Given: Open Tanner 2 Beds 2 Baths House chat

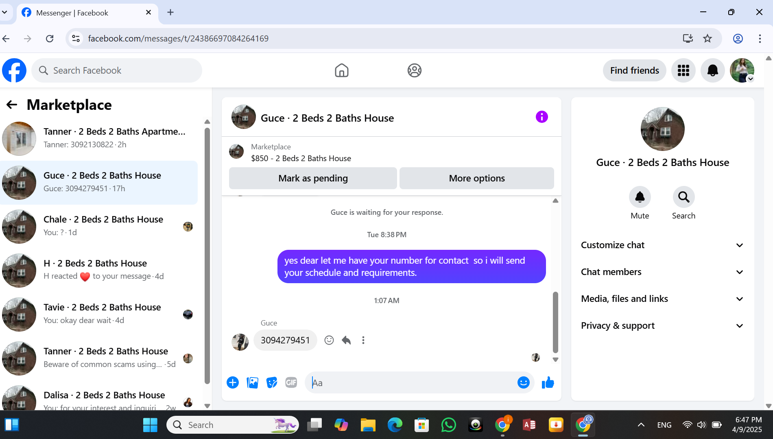Looking at the screenshot, I should pyautogui.click(x=99, y=358).
